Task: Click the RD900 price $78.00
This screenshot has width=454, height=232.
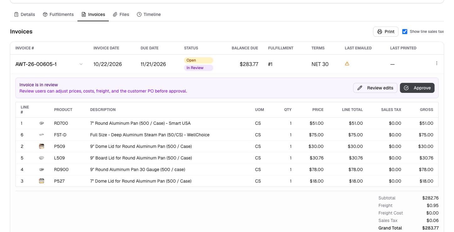Action: click(x=316, y=169)
